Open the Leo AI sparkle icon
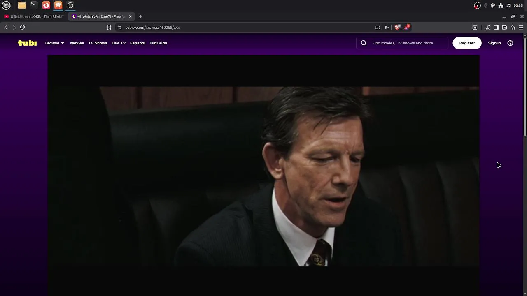The image size is (527, 296). (x=513, y=27)
